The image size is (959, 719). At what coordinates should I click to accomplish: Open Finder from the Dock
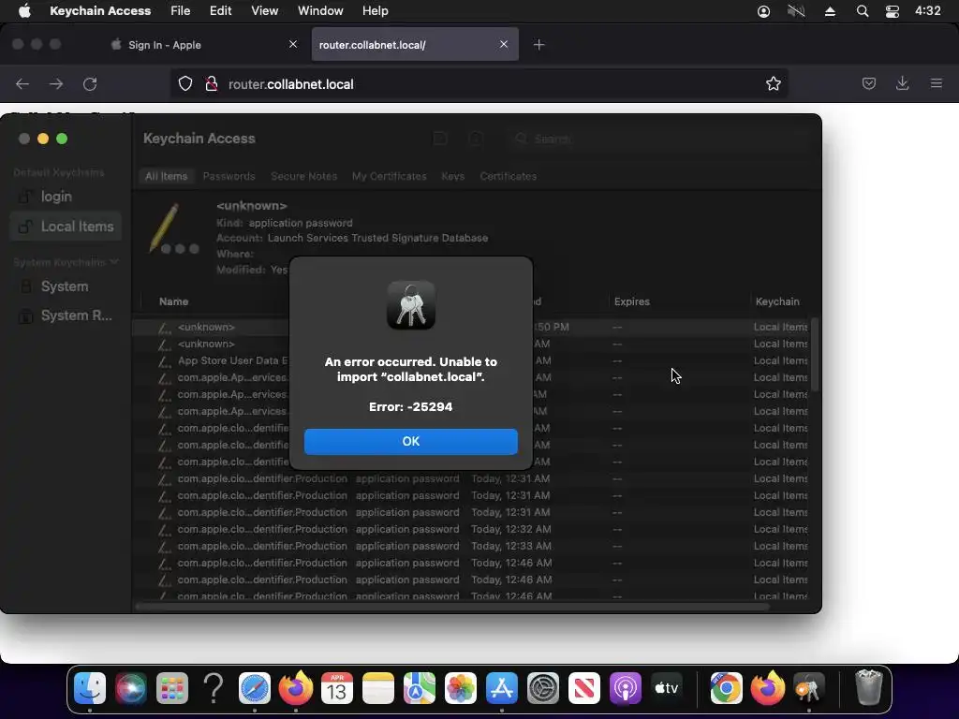click(90, 689)
